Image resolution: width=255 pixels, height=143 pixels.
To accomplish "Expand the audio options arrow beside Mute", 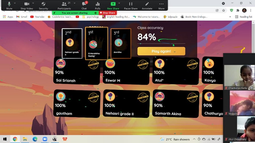I will click(x=15, y=3).
